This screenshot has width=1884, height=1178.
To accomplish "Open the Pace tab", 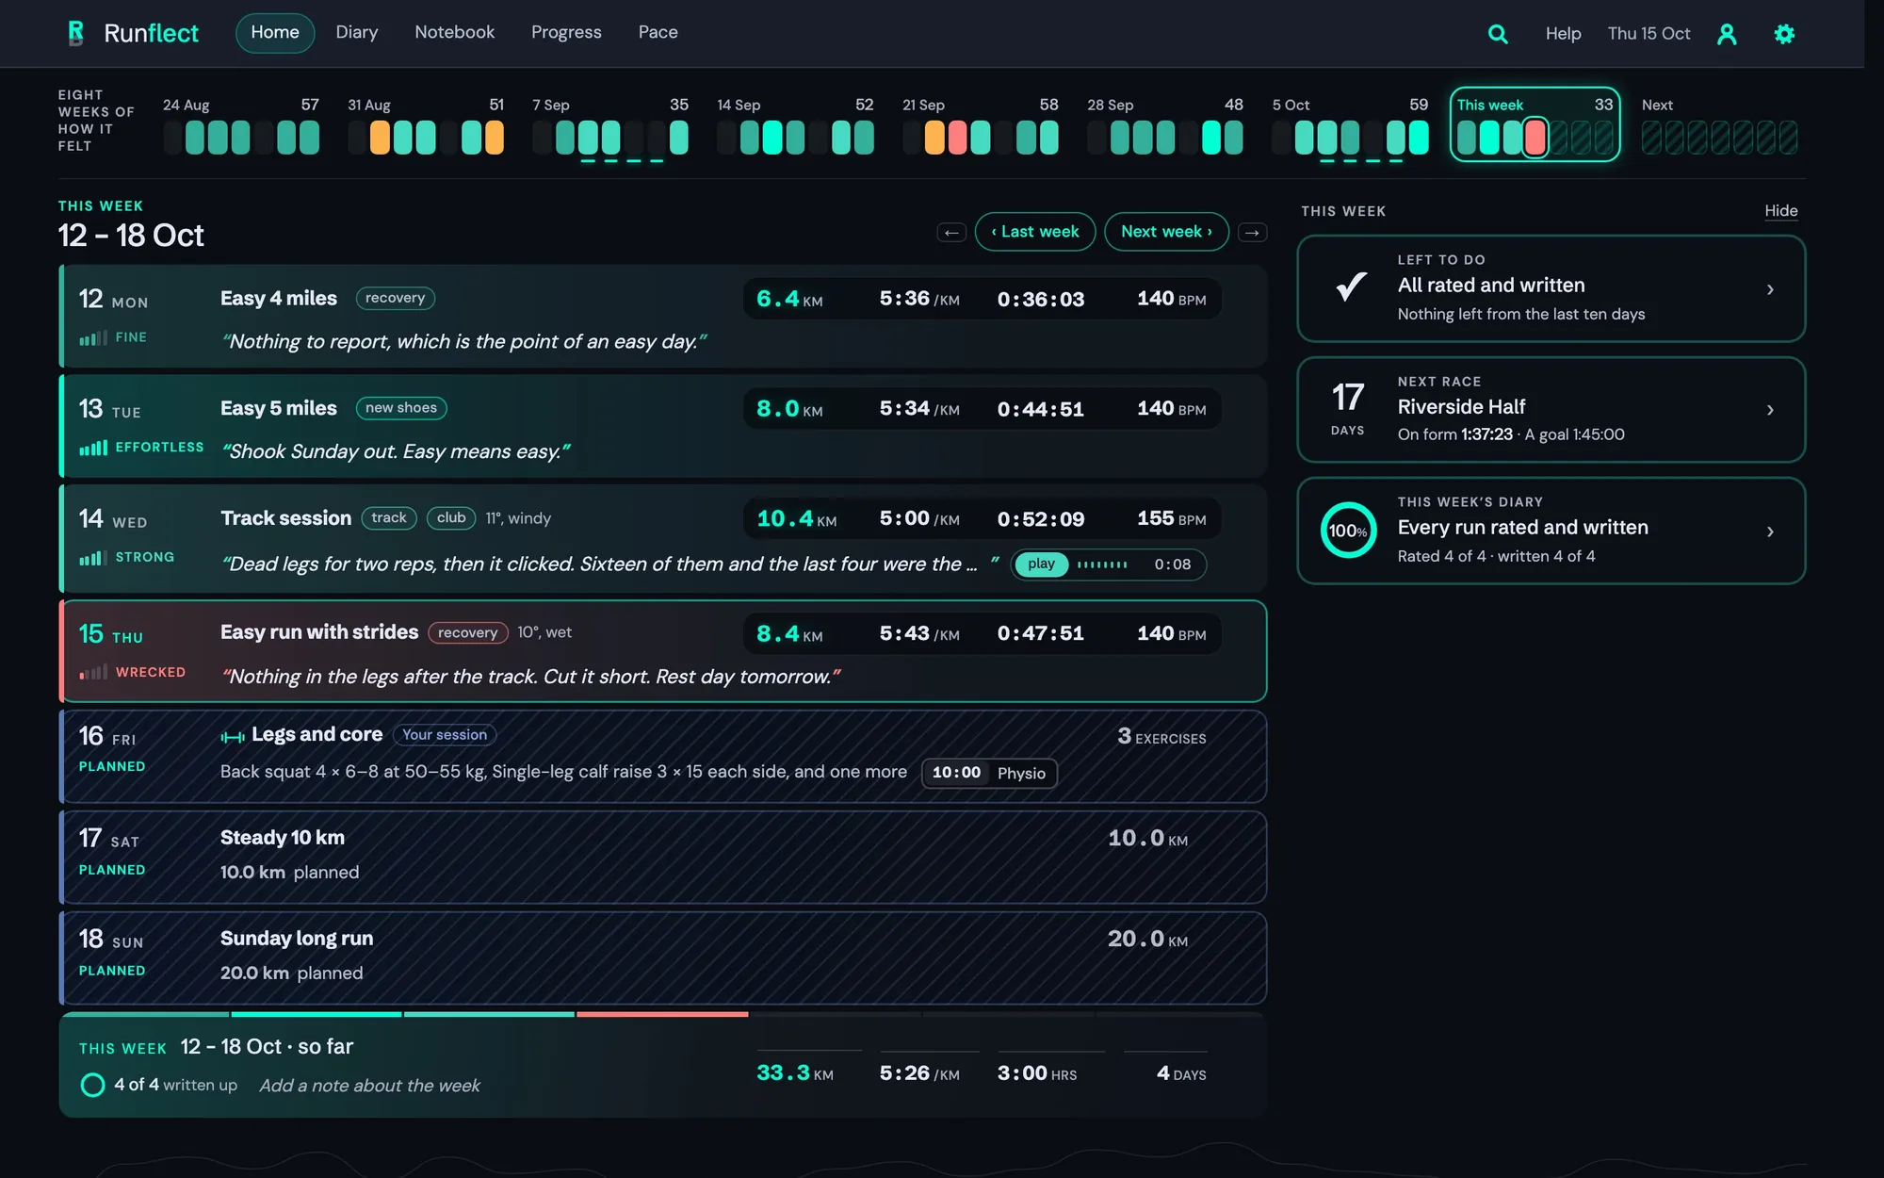I will click(658, 33).
